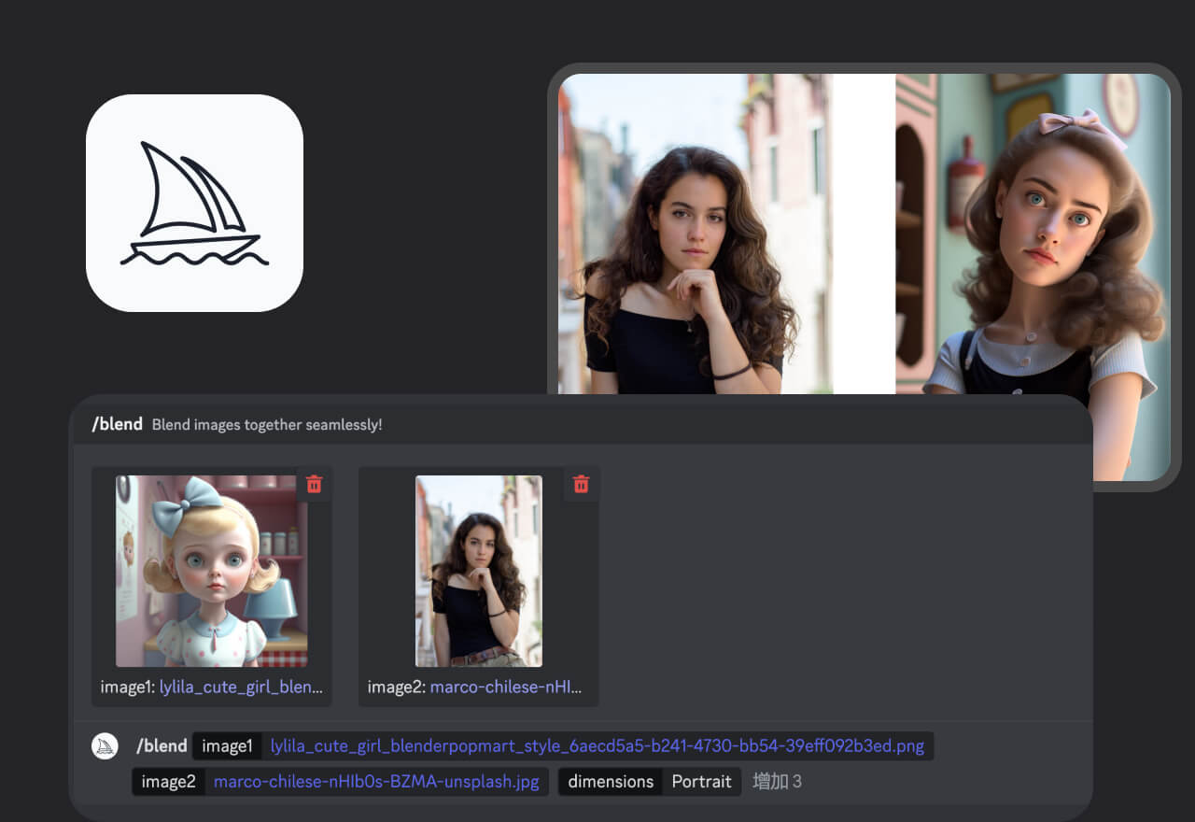Click the full lylila_cute_girl_blenderpopmart_style .png filename
This screenshot has width=1195, height=822.
click(597, 745)
